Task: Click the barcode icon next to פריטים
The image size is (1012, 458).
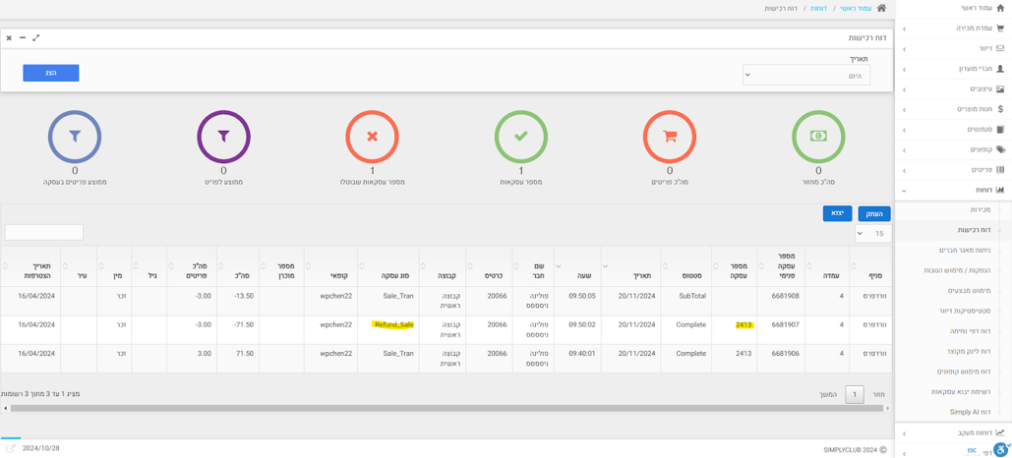Action: (1000, 170)
